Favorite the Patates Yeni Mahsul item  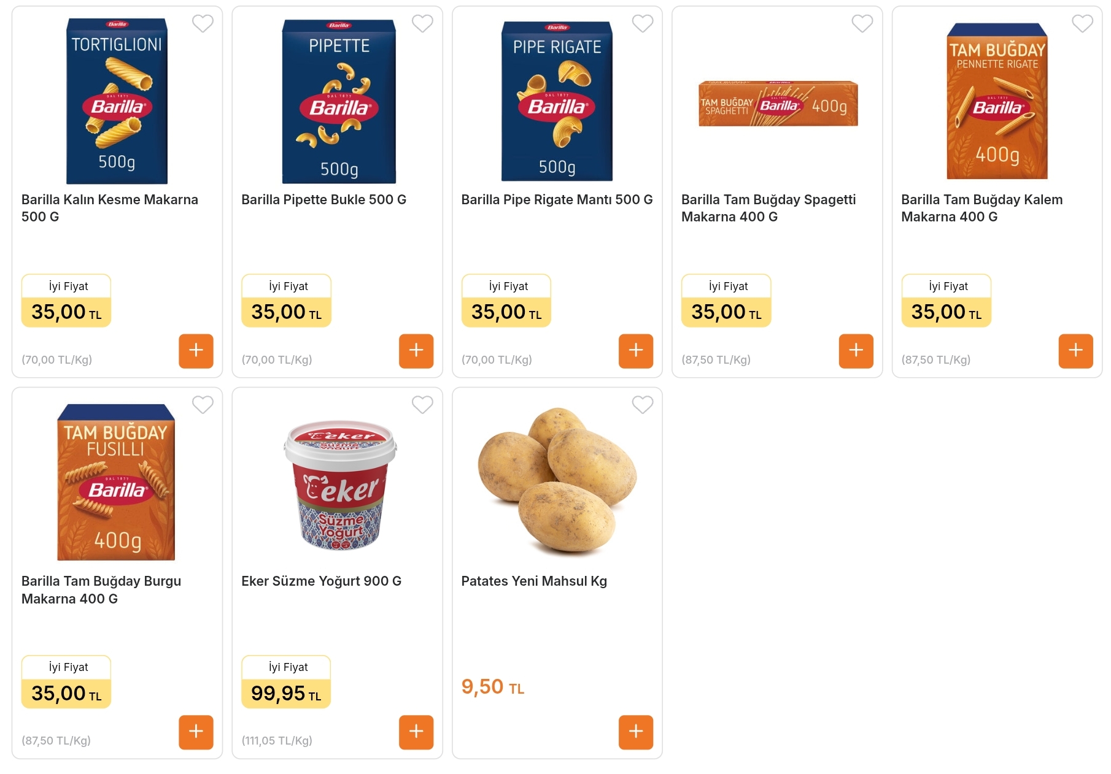pos(643,405)
